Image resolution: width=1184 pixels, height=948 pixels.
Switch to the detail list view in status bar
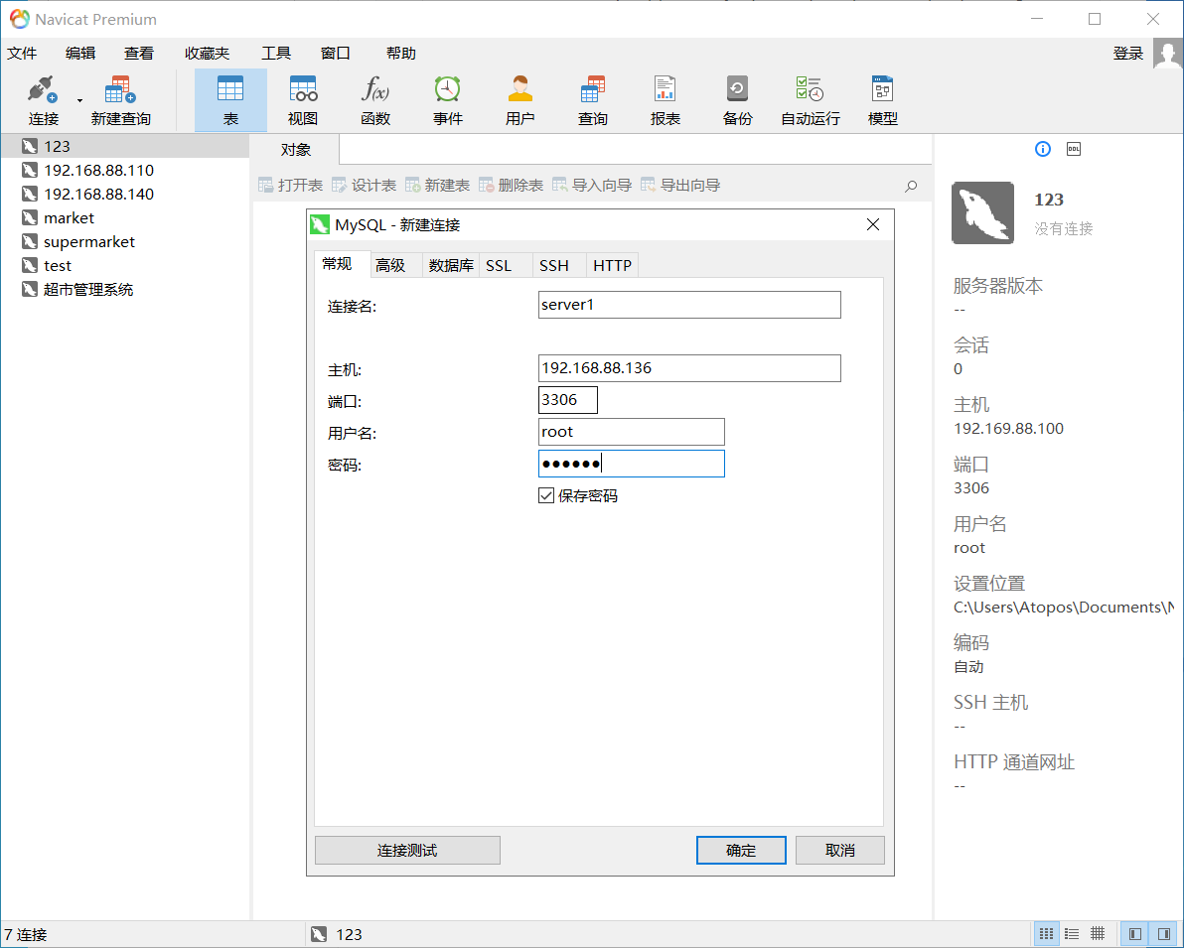pos(1072,934)
